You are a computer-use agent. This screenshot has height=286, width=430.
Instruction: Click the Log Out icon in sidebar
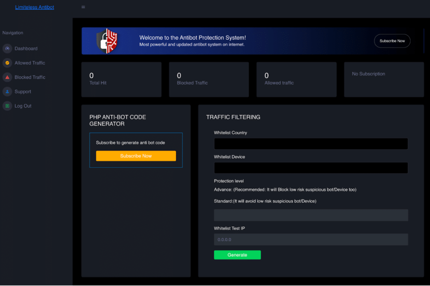(7, 106)
